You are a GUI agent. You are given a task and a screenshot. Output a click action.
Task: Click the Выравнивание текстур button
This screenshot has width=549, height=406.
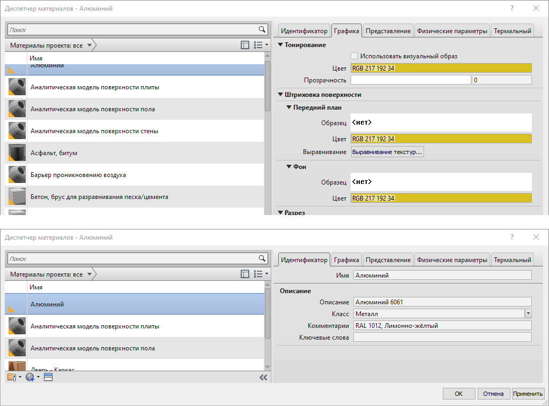coord(387,152)
